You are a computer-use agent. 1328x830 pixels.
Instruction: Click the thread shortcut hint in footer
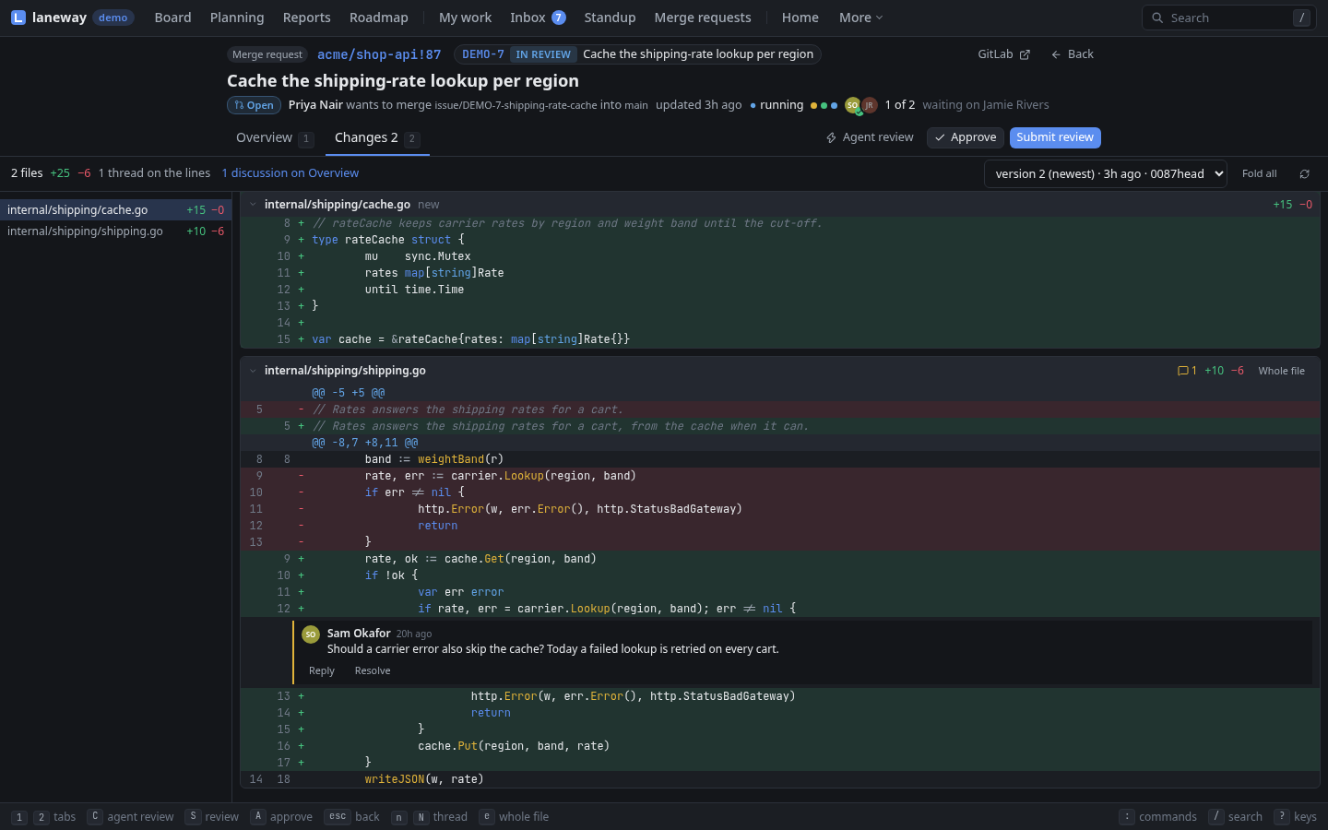pyautogui.click(x=430, y=817)
